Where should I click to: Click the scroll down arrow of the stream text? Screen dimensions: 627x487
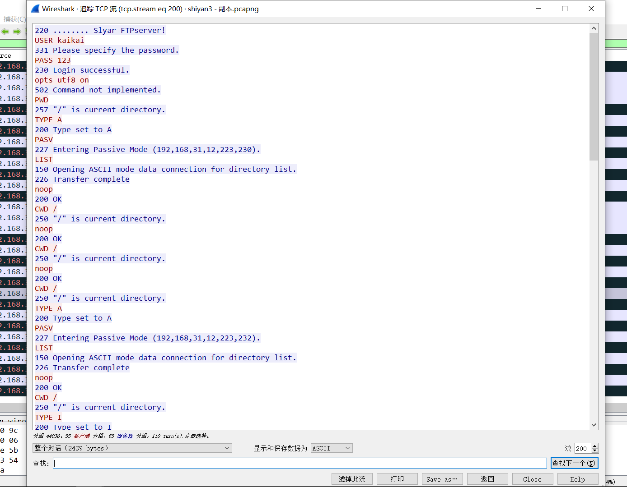(594, 425)
